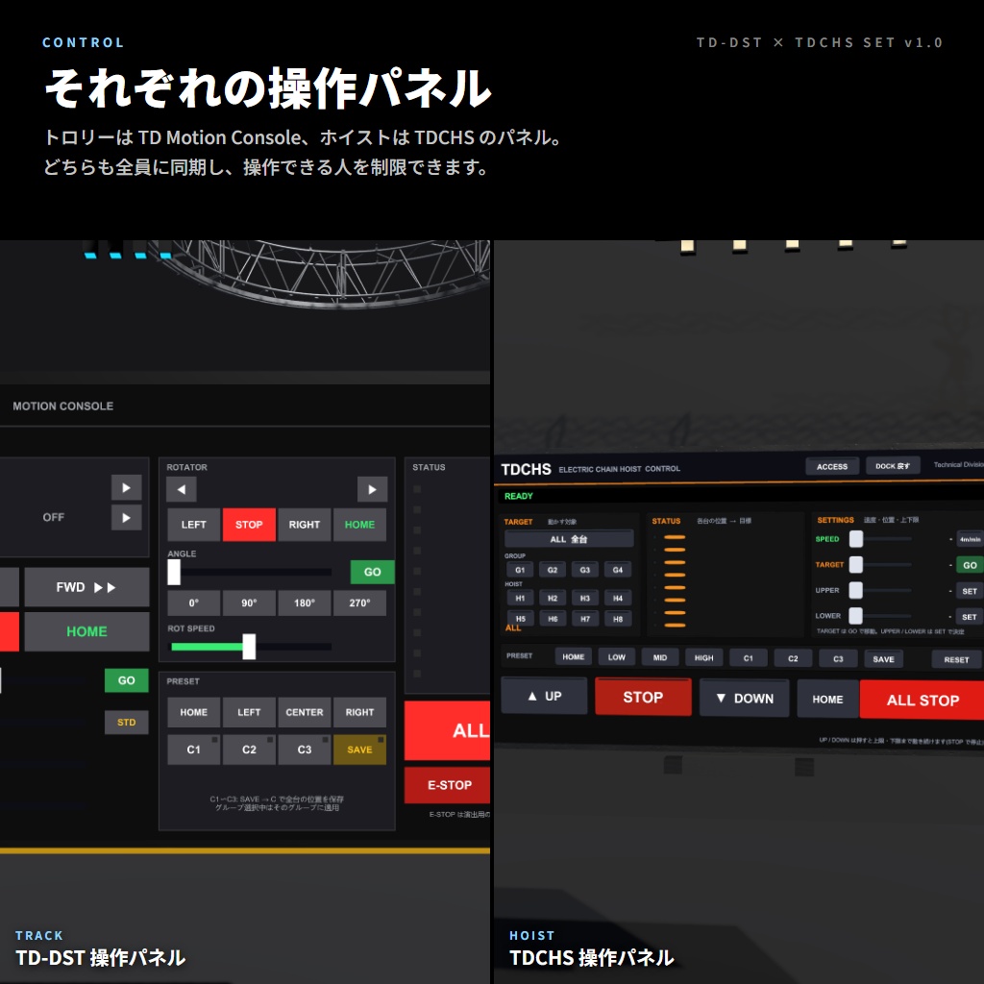Choose the LOW hoist preset

(x=616, y=657)
